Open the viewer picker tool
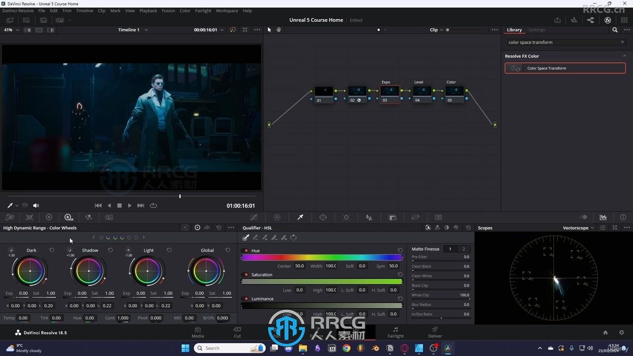 [x=9, y=205]
